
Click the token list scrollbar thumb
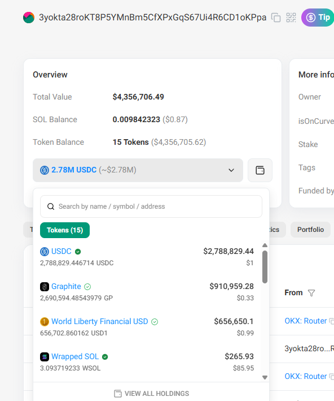pyautogui.click(x=265, y=267)
